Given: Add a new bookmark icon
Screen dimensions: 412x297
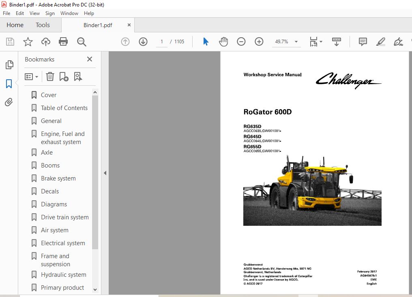Looking at the screenshot, I should click(x=64, y=77).
